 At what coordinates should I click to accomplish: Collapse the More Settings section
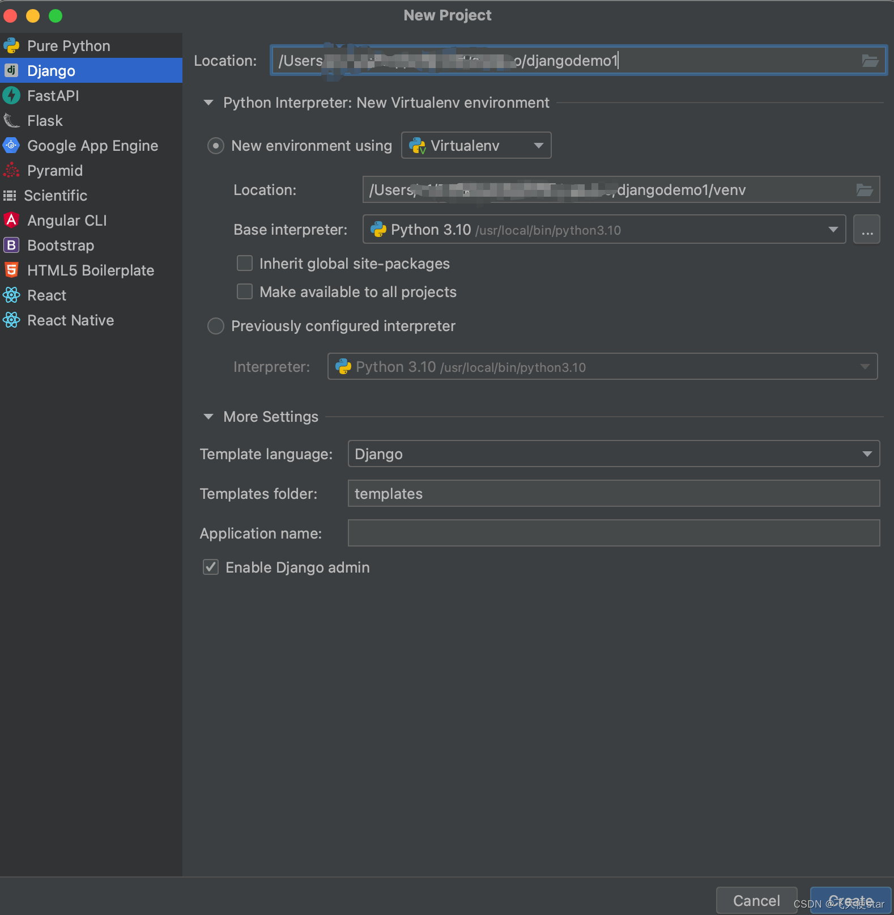coord(208,417)
